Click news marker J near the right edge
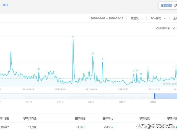 [x=176, y=66]
